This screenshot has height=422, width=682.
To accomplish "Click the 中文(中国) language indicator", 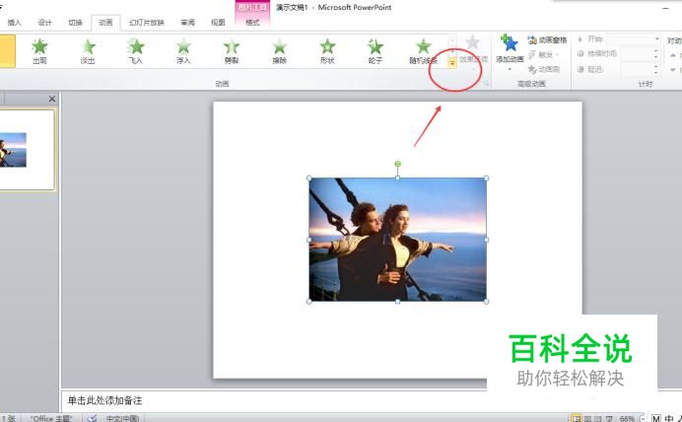I will (x=122, y=418).
